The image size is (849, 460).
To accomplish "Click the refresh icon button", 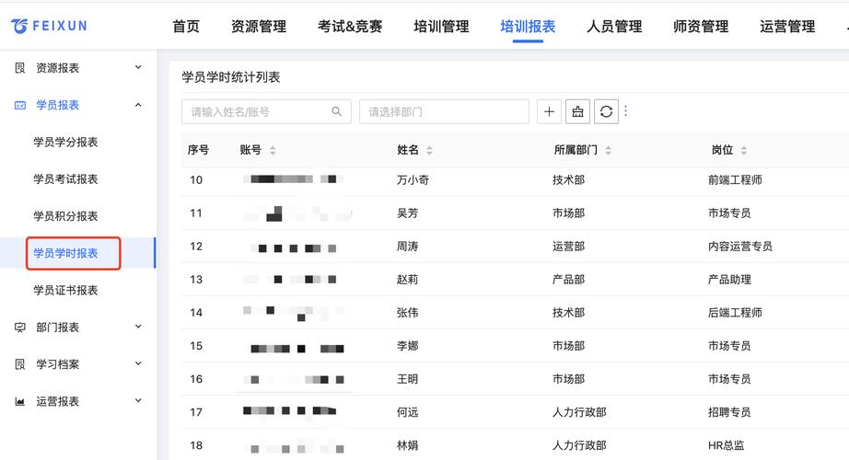I will [x=607, y=111].
